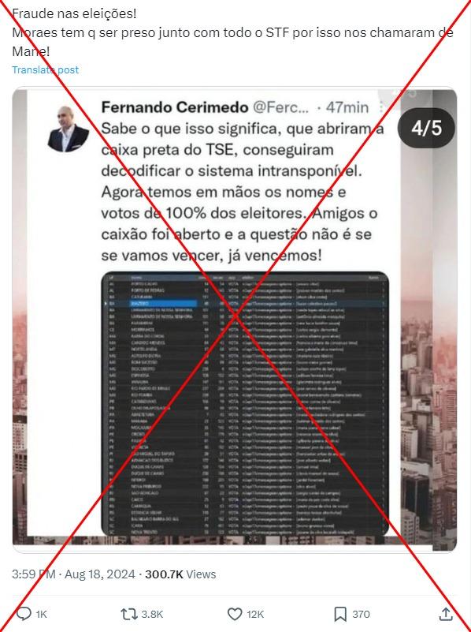
Task: Click the reply speech bubble icon
Action: (24, 614)
